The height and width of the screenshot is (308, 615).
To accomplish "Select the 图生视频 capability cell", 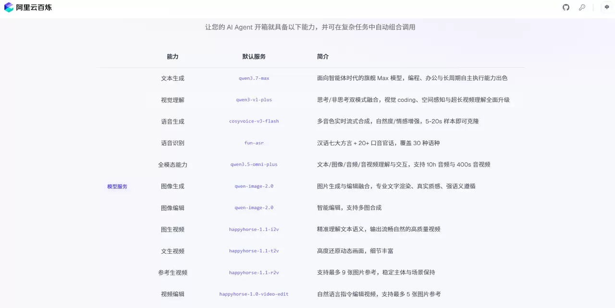I will 172,230.
